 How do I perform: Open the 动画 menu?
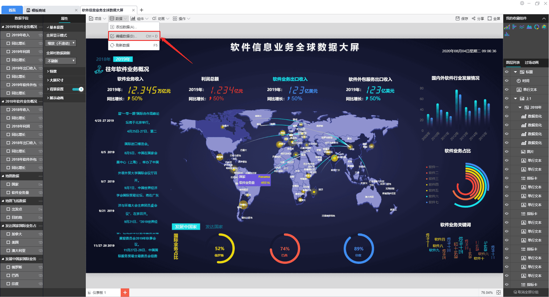161,19
